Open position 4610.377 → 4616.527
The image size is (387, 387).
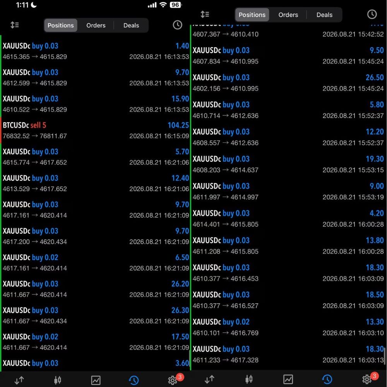tap(289, 300)
